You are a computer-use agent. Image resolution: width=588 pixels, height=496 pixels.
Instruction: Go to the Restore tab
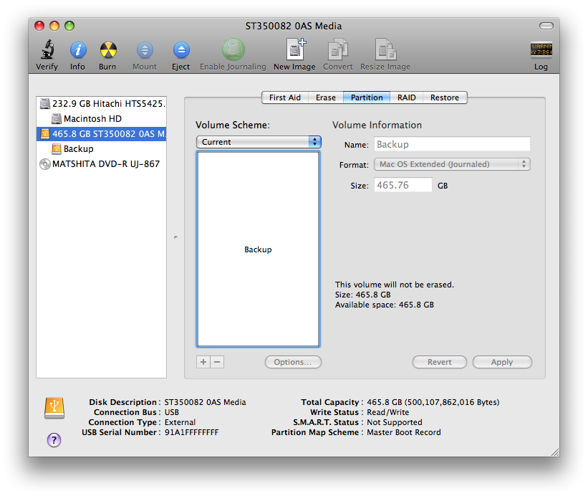click(x=445, y=97)
